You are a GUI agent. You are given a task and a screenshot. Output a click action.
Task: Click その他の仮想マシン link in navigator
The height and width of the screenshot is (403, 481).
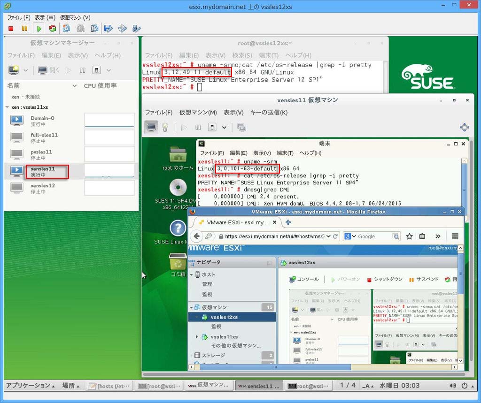click(236, 346)
